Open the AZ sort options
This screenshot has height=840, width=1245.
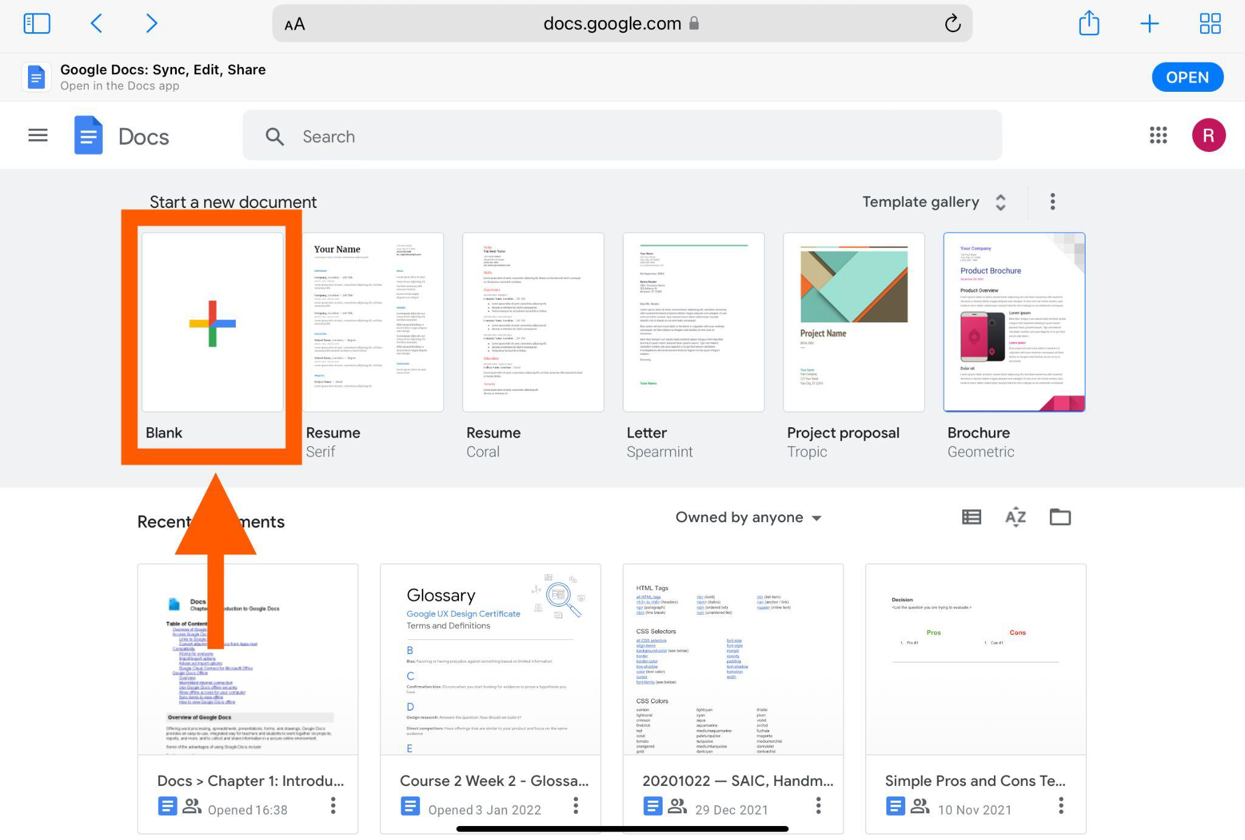tap(1015, 517)
